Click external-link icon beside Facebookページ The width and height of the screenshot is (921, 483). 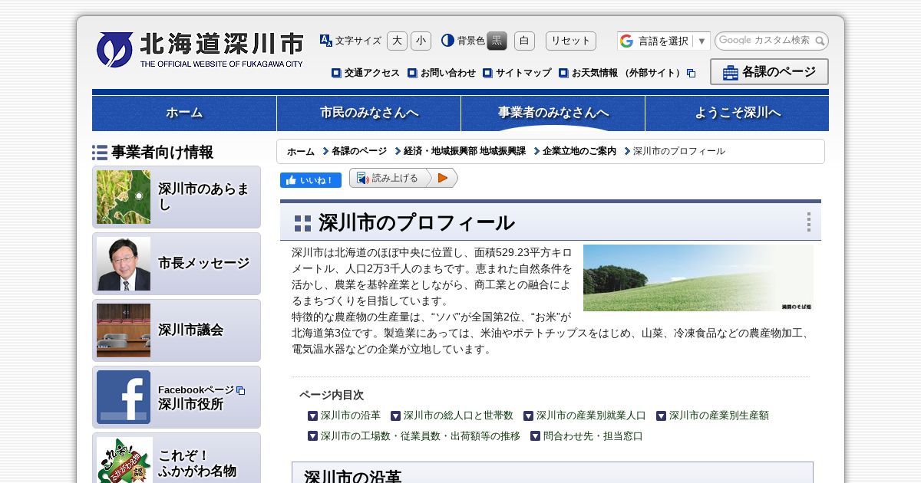pos(240,390)
